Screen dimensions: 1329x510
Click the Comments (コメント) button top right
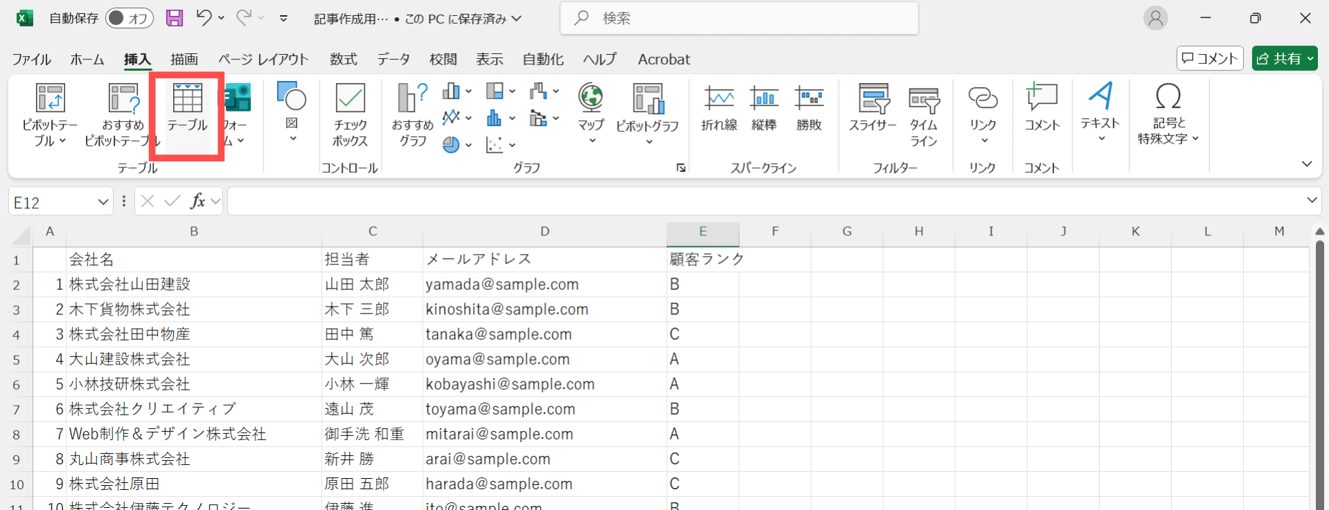tap(1210, 59)
